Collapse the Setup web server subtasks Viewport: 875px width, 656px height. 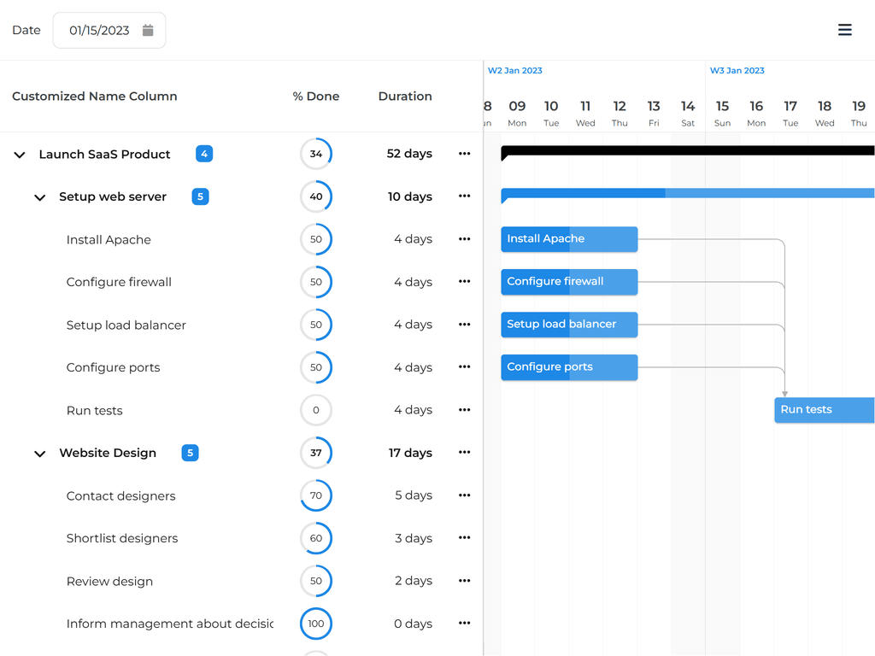(39, 197)
